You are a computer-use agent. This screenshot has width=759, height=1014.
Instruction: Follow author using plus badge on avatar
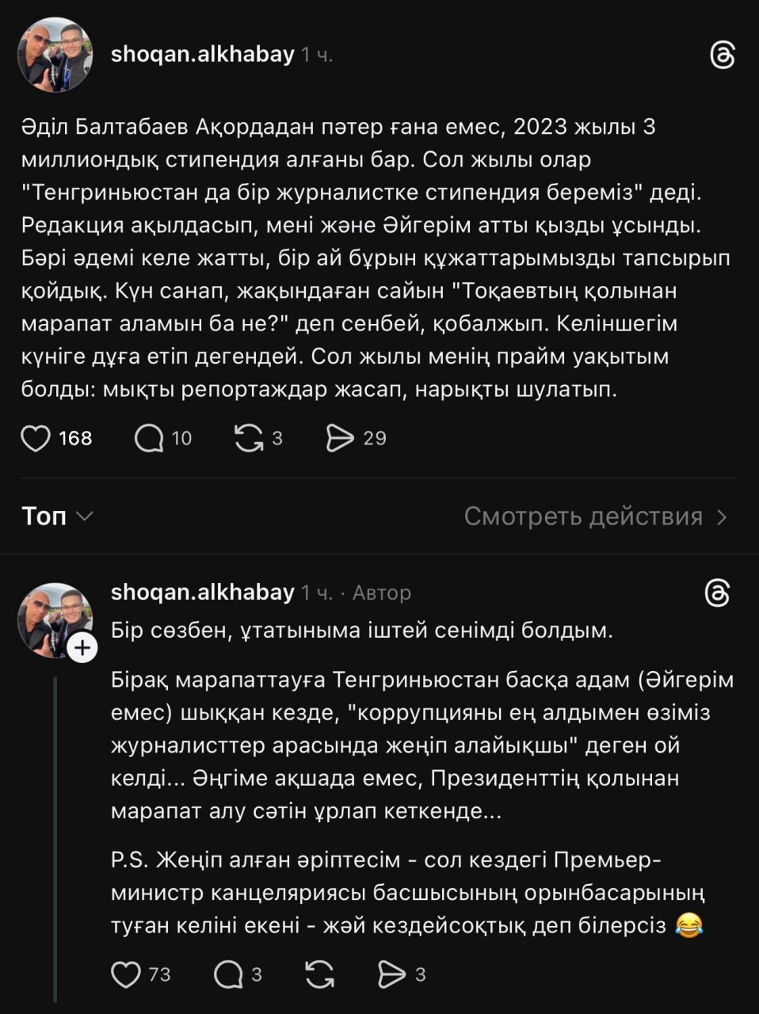coord(82,648)
